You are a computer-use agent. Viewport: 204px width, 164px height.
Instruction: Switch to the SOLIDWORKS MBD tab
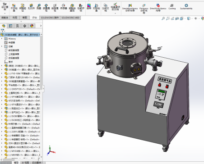pos(70,18)
